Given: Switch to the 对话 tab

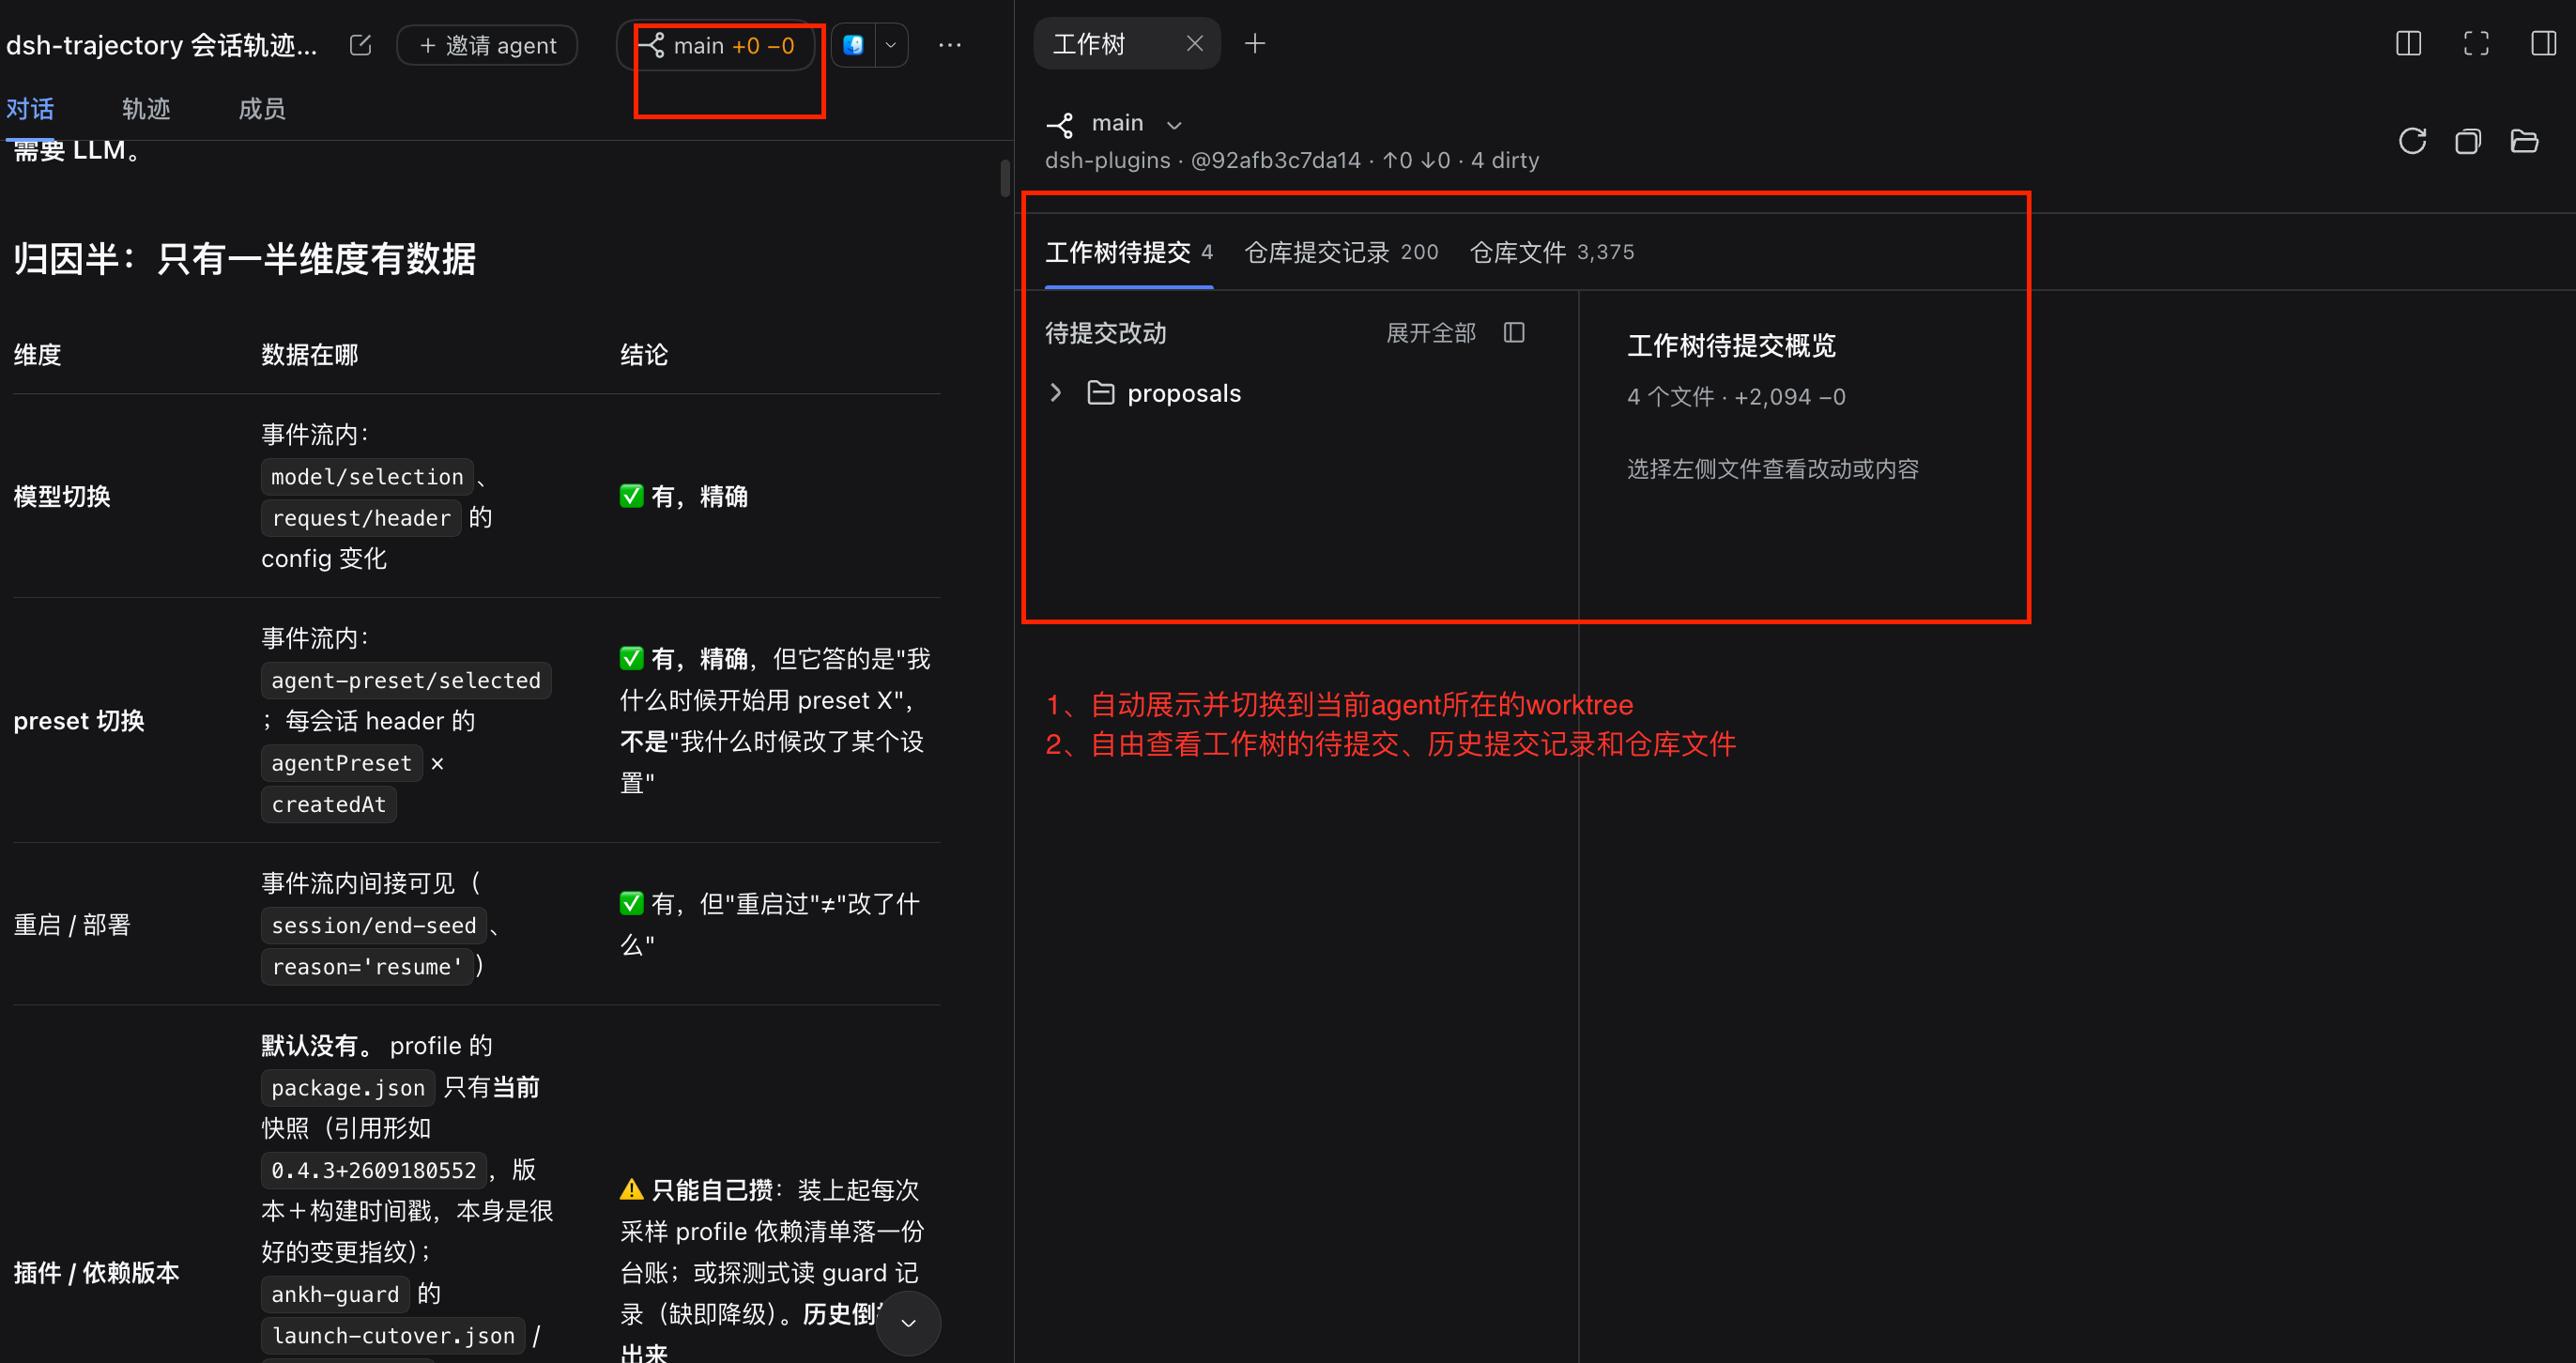Looking at the screenshot, I should pos(30,109).
